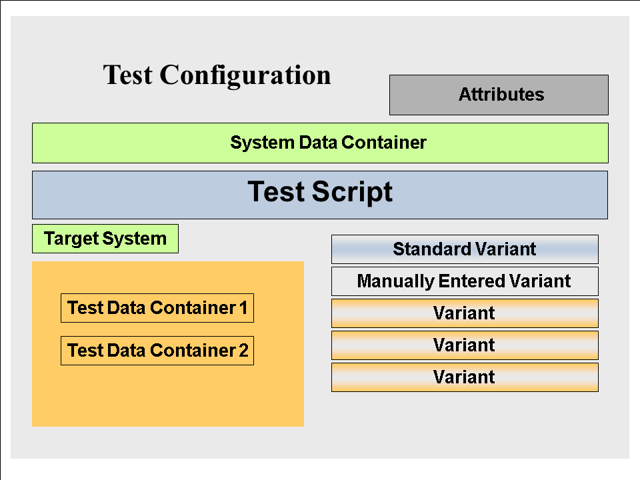The width and height of the screenshot is (640, 480).
Task: Select the System Data Container bar
Action: click(x=320, y=143)
